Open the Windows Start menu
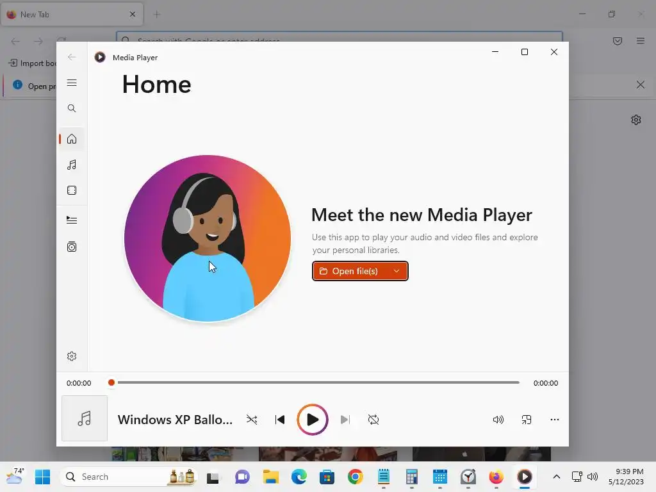This screenshot has height=492, width=656. 43,477
